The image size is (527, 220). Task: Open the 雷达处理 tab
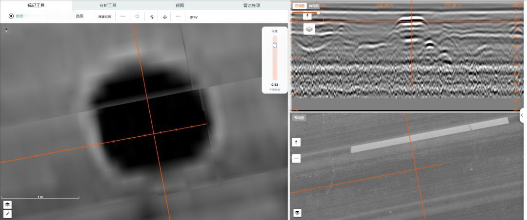(x=252, y=5)
